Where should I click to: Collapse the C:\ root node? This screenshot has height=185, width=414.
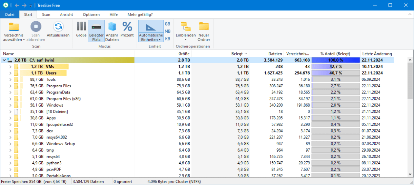(x=4, y=60)
